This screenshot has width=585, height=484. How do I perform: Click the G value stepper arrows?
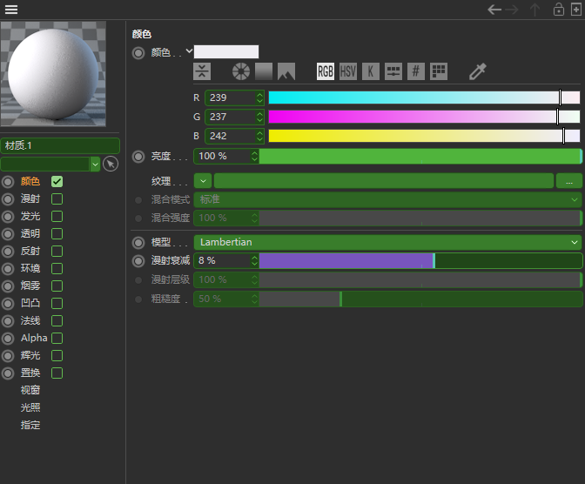click(259, 118)
